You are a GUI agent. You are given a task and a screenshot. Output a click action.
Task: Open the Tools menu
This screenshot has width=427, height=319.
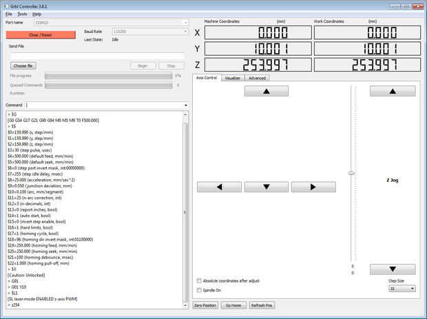tap(22, 14)
